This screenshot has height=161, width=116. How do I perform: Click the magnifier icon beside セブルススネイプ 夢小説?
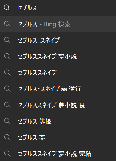pyautogui.click(x=7, y=56)
